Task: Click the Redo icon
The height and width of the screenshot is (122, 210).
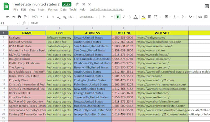Action: point(14,17)
